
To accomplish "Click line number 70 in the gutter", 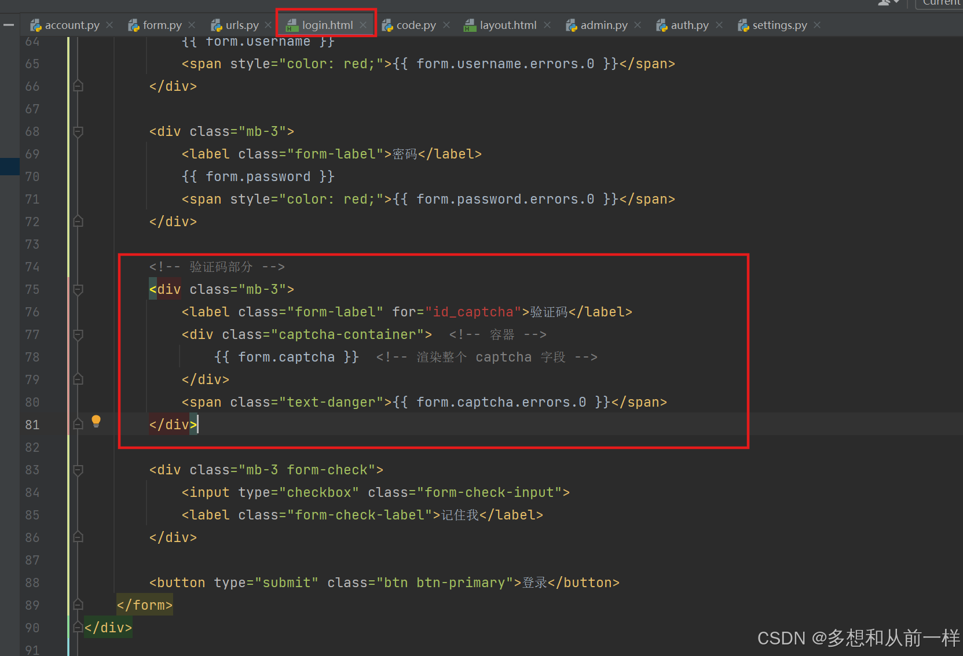I will (32, 176).
